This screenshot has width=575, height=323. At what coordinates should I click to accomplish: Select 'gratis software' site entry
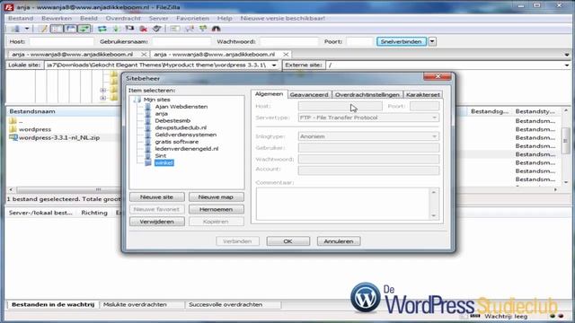coord(177,142)
